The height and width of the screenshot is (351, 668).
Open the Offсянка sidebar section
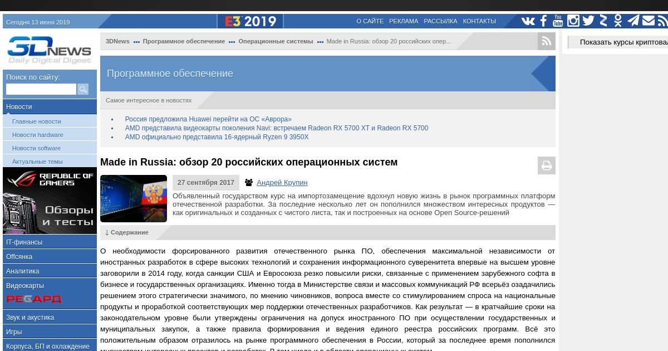[50, 256]
